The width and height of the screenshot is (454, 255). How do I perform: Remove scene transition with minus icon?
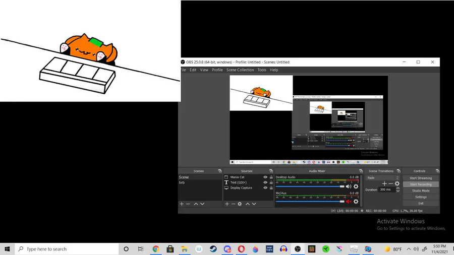coord(390,183)
